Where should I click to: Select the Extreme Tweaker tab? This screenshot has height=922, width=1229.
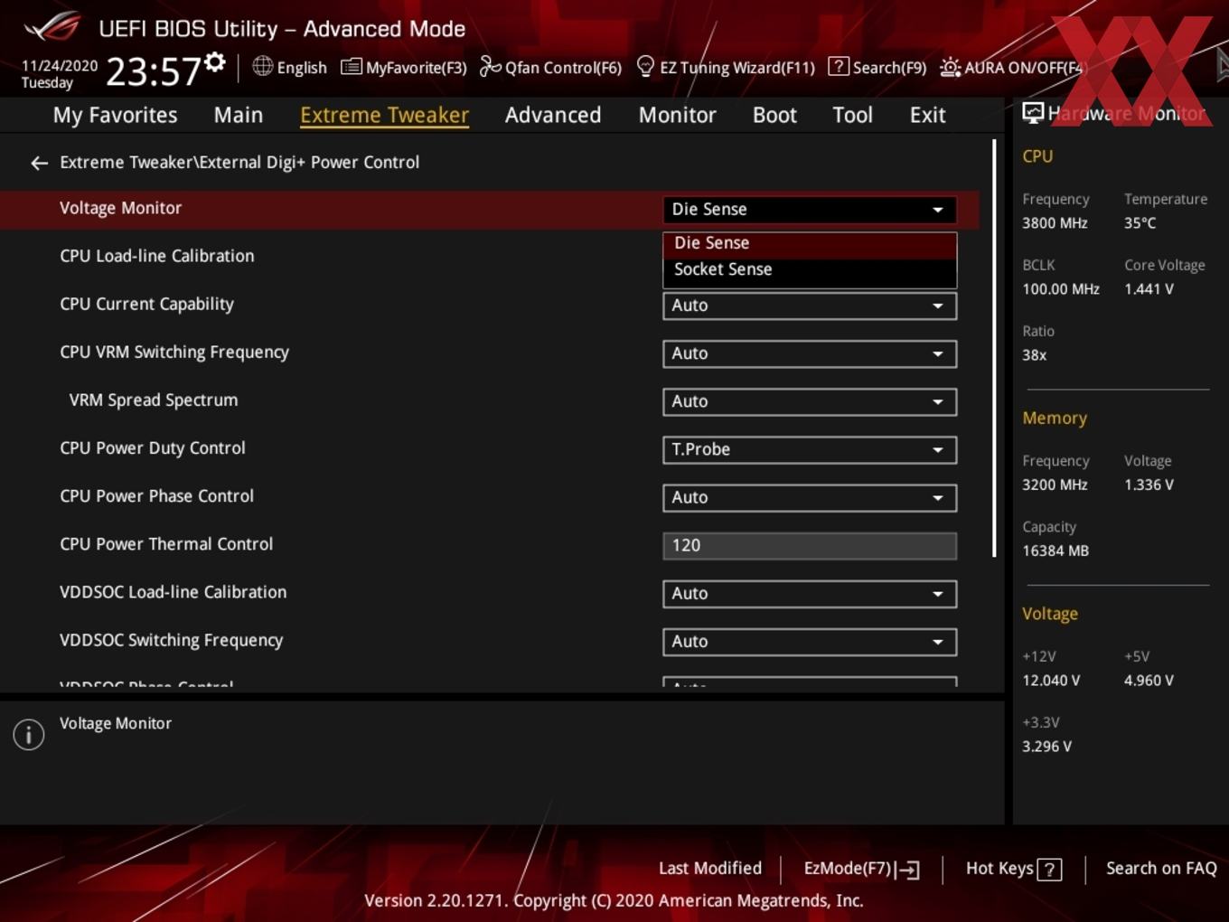[384, 115]
